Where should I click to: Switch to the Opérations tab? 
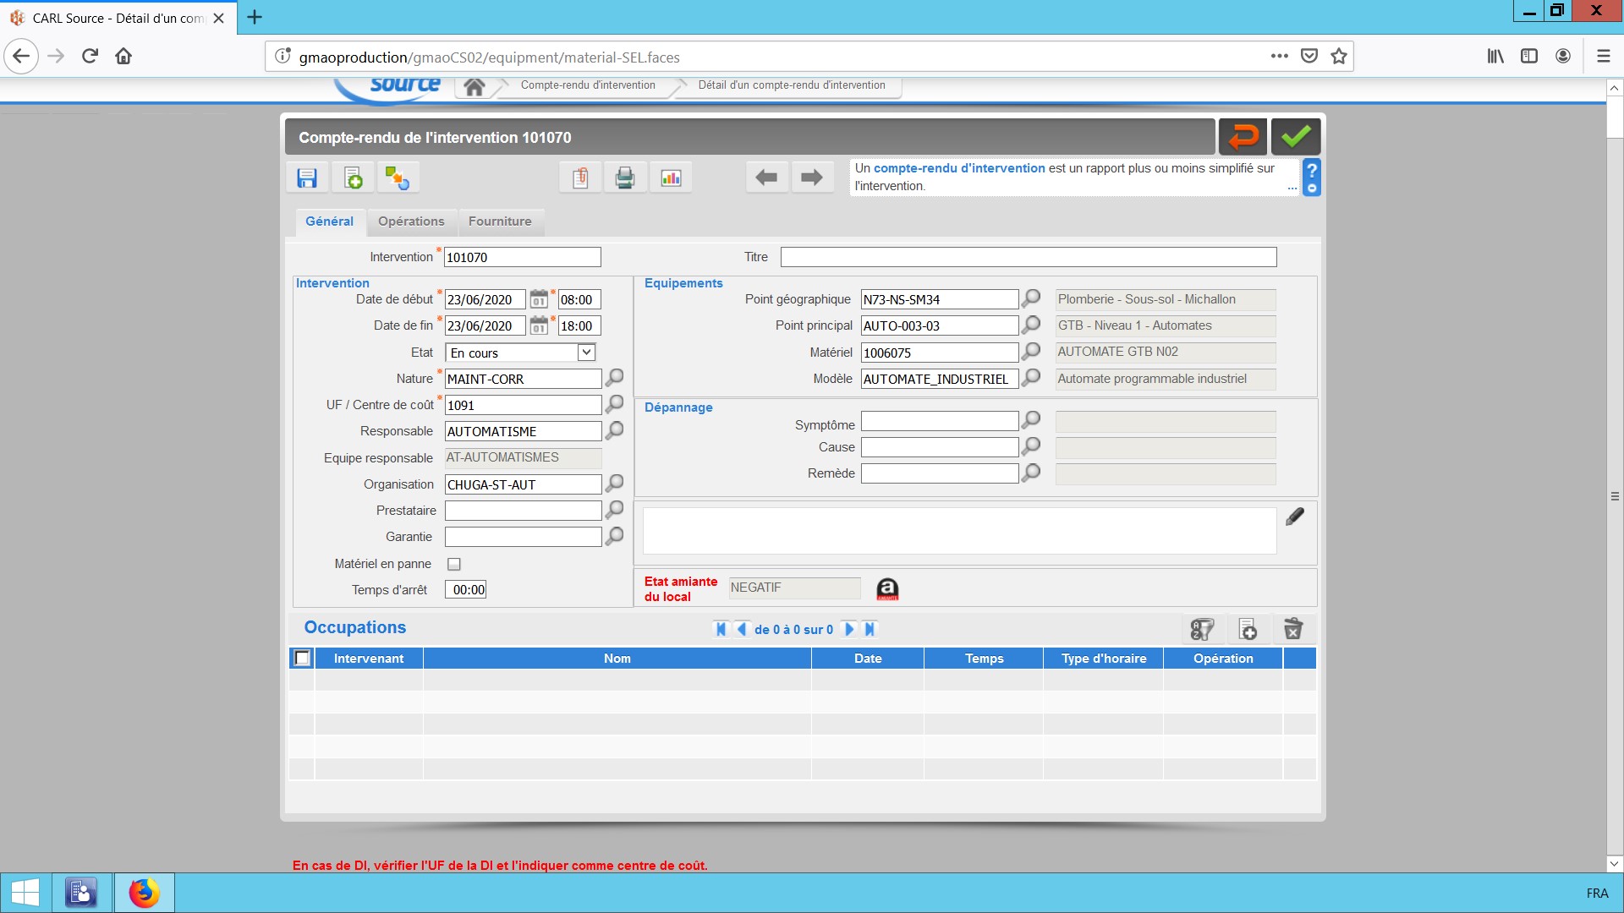[411, 221]
